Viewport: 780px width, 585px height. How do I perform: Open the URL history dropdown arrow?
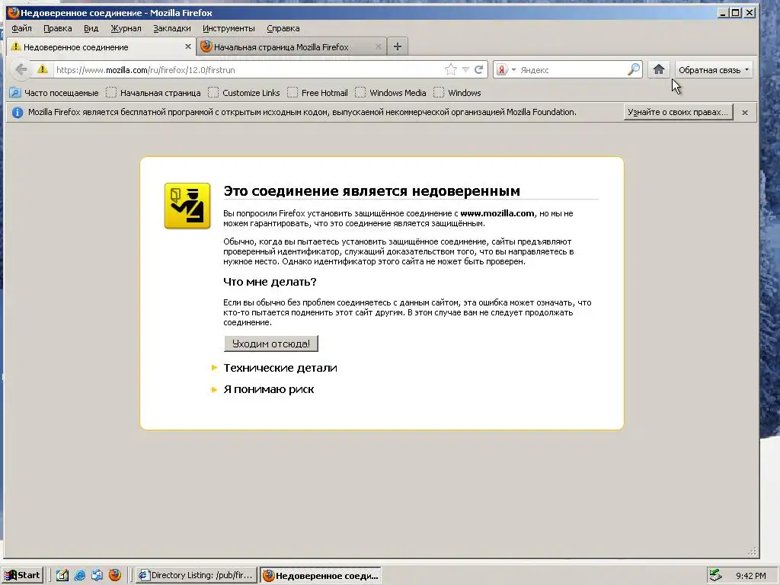(465, 69)
